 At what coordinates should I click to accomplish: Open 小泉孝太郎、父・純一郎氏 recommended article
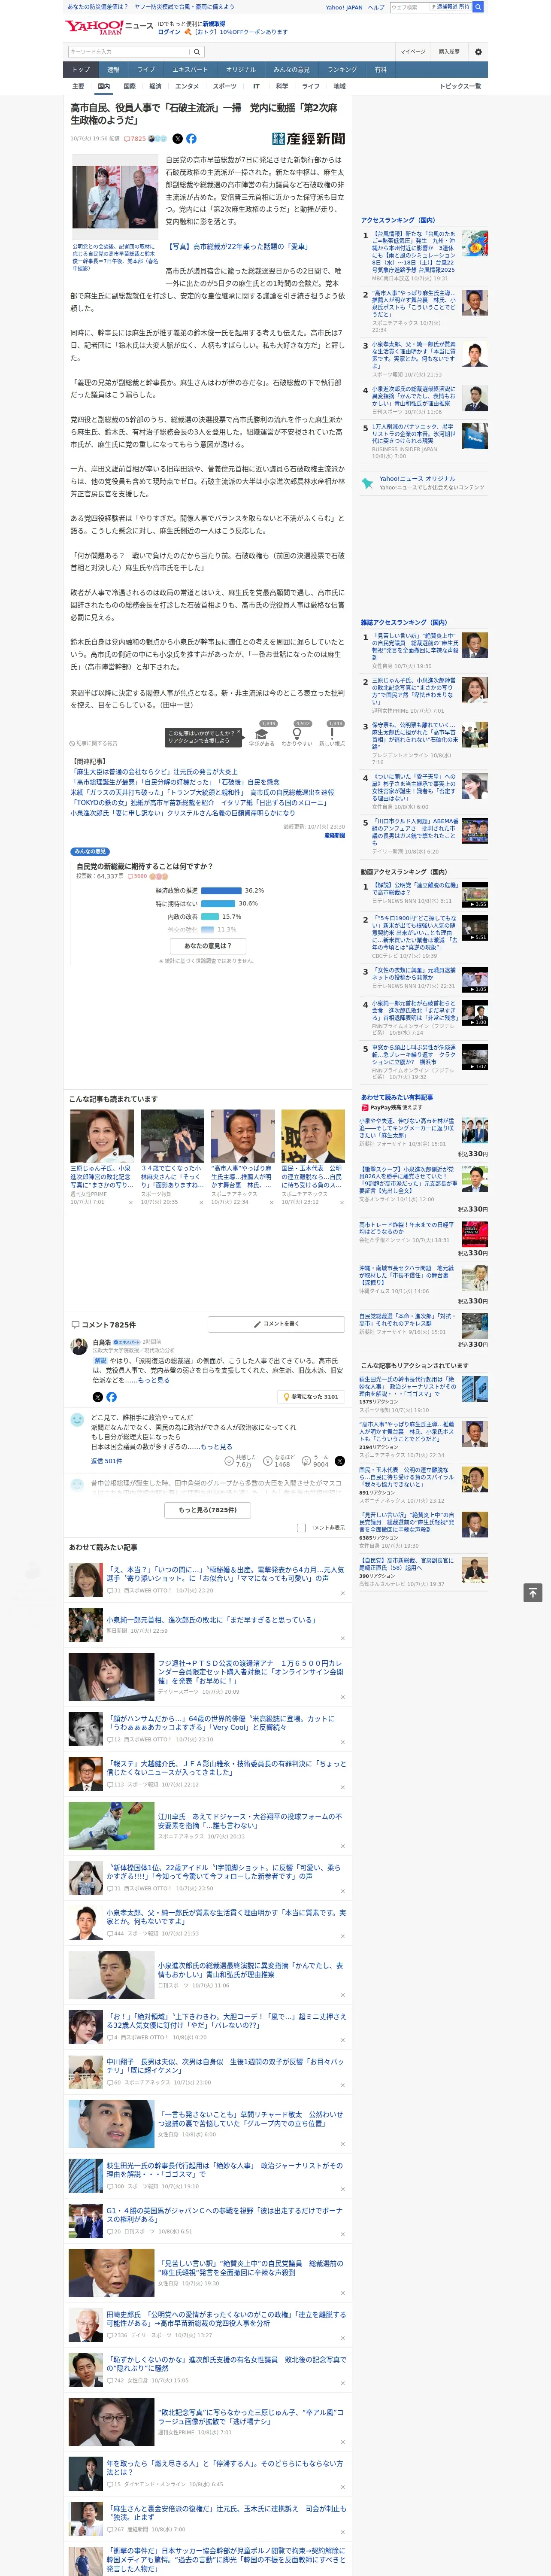click(x=226, y=1917)
